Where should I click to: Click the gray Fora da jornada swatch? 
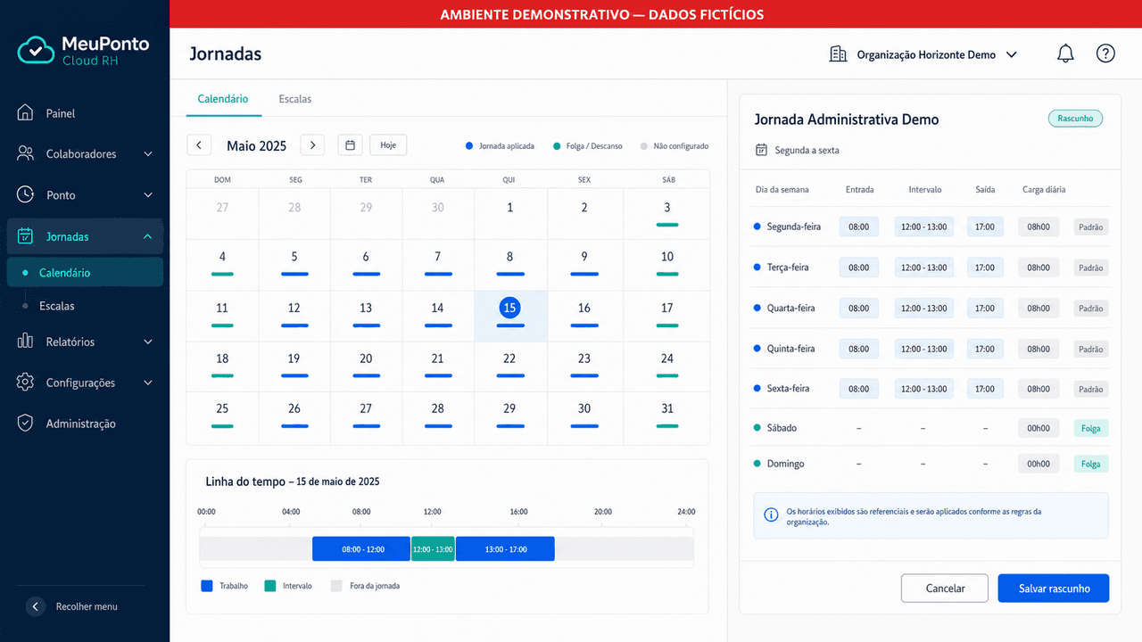pyautogui.click(x=336, y=586)
